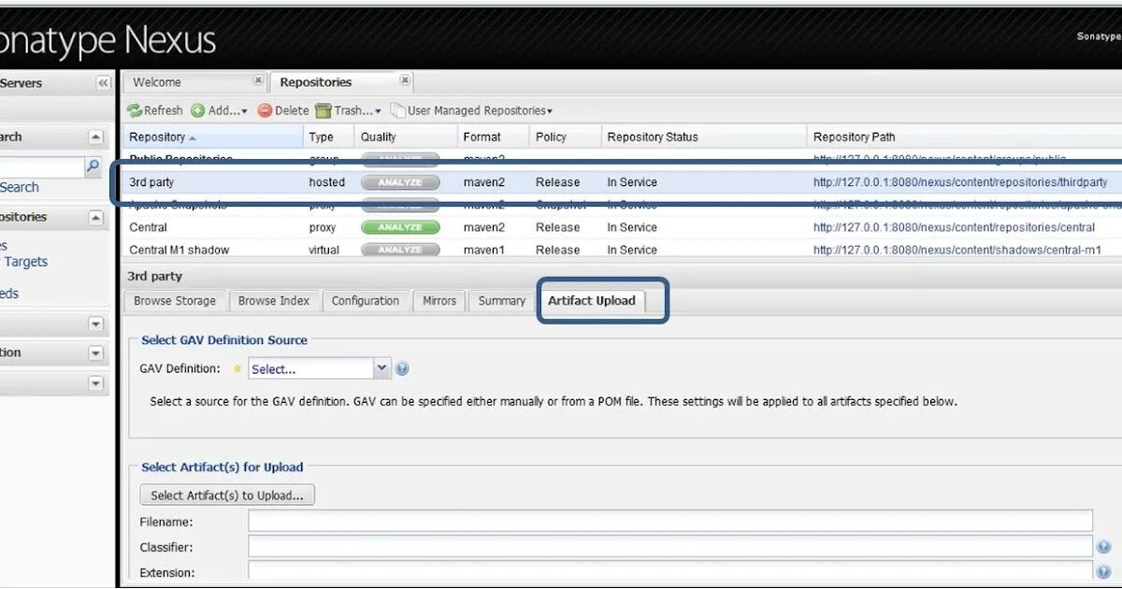Select the Central M1 shadow row
The height and width of the screenshot is (589, 1122).
coord(622,250)
